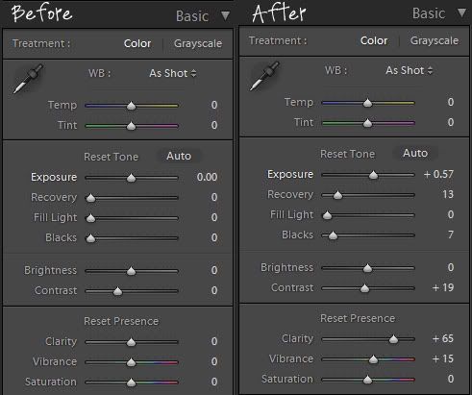Select Grayscale treatment in Before panel
This screenshot has width=472, height=395.
pyautogui.click(x=198, y=43)
